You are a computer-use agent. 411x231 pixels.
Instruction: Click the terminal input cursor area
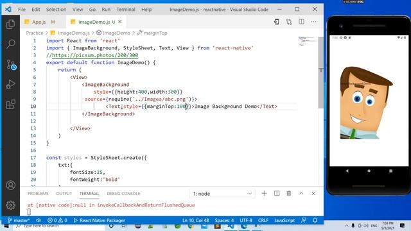pyautogui.click(x=29, y=212)
